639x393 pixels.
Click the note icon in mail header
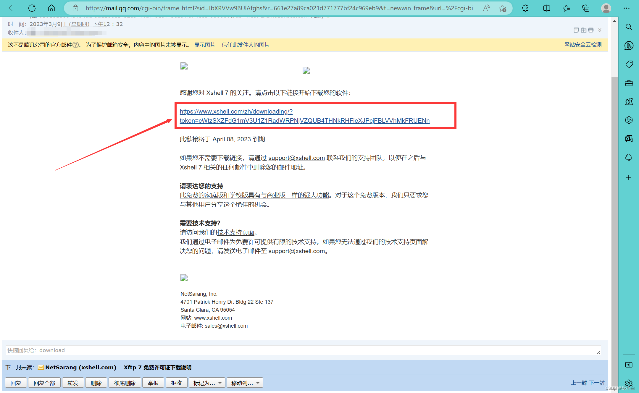[x=576, y=30]
